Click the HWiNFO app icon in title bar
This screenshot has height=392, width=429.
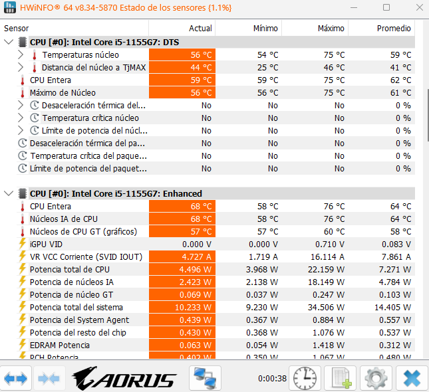[x=10, y=7]
